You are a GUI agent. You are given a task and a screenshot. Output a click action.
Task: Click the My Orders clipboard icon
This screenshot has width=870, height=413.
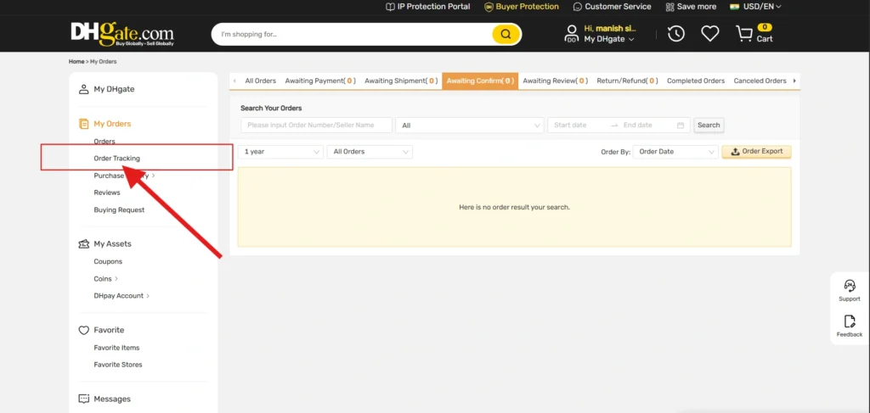[84, 124]
